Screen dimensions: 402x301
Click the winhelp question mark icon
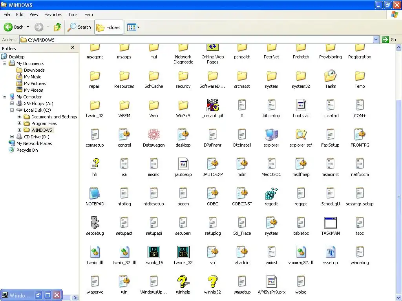click(x=183, y=281)
